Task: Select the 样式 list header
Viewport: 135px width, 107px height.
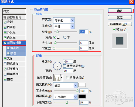Action: coord(14,11)
